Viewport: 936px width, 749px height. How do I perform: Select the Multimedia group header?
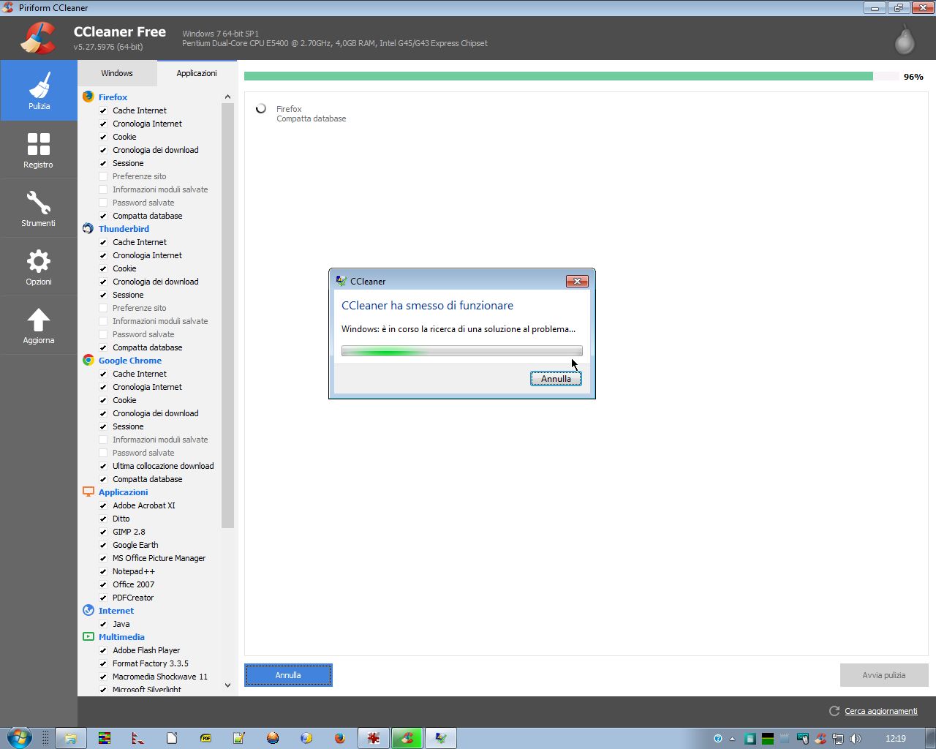click(121, 636)
